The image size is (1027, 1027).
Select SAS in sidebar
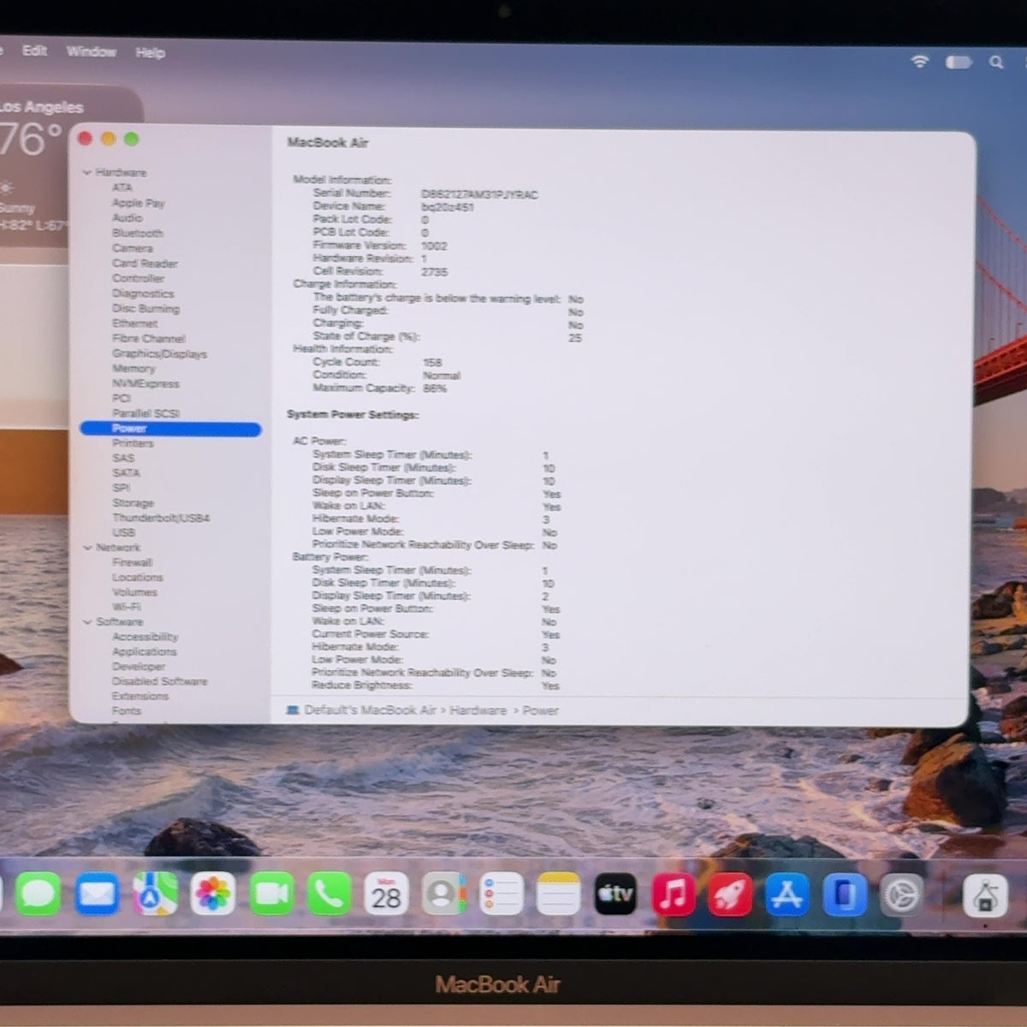(x=123, y=458)
